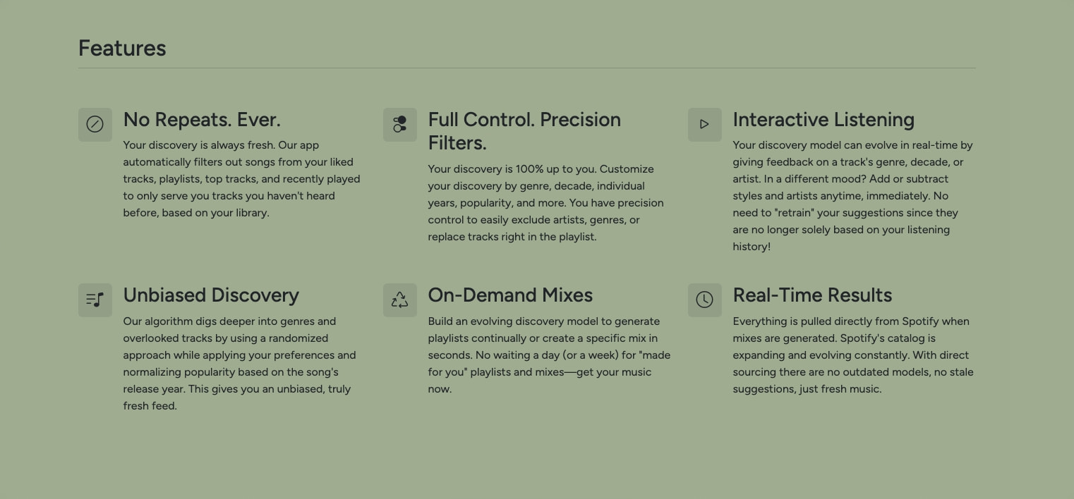The width and height of the screenshot is (1074, 499).
Task: Click the "Full Control. Precision Filters." heading
Action: tap(524, 131)
